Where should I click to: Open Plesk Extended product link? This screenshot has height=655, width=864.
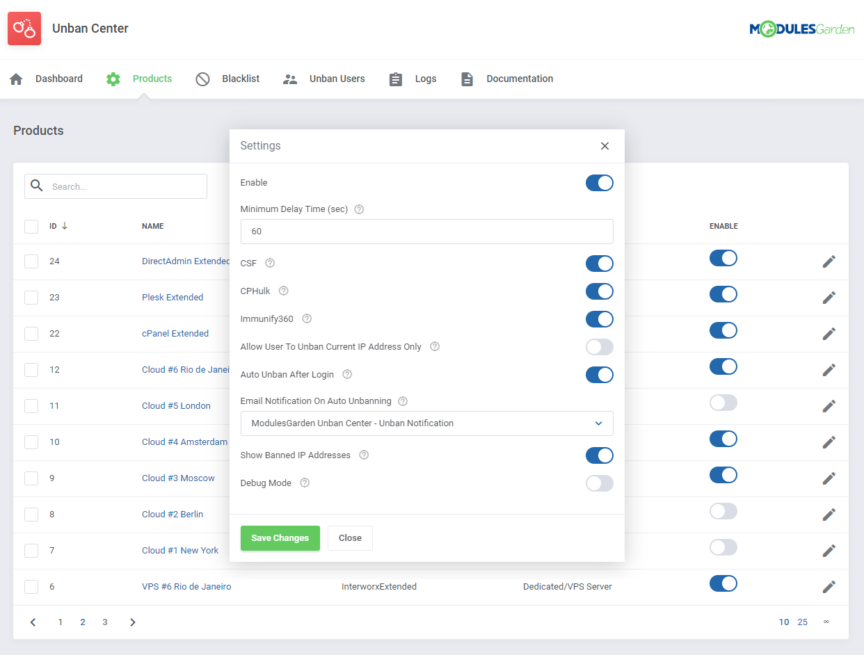coord(173,298)
